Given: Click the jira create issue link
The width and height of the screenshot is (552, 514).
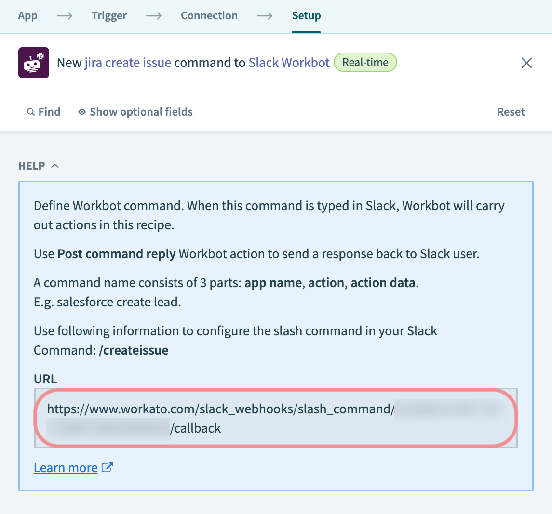Looking at the screenshot, I should [128, 63].
